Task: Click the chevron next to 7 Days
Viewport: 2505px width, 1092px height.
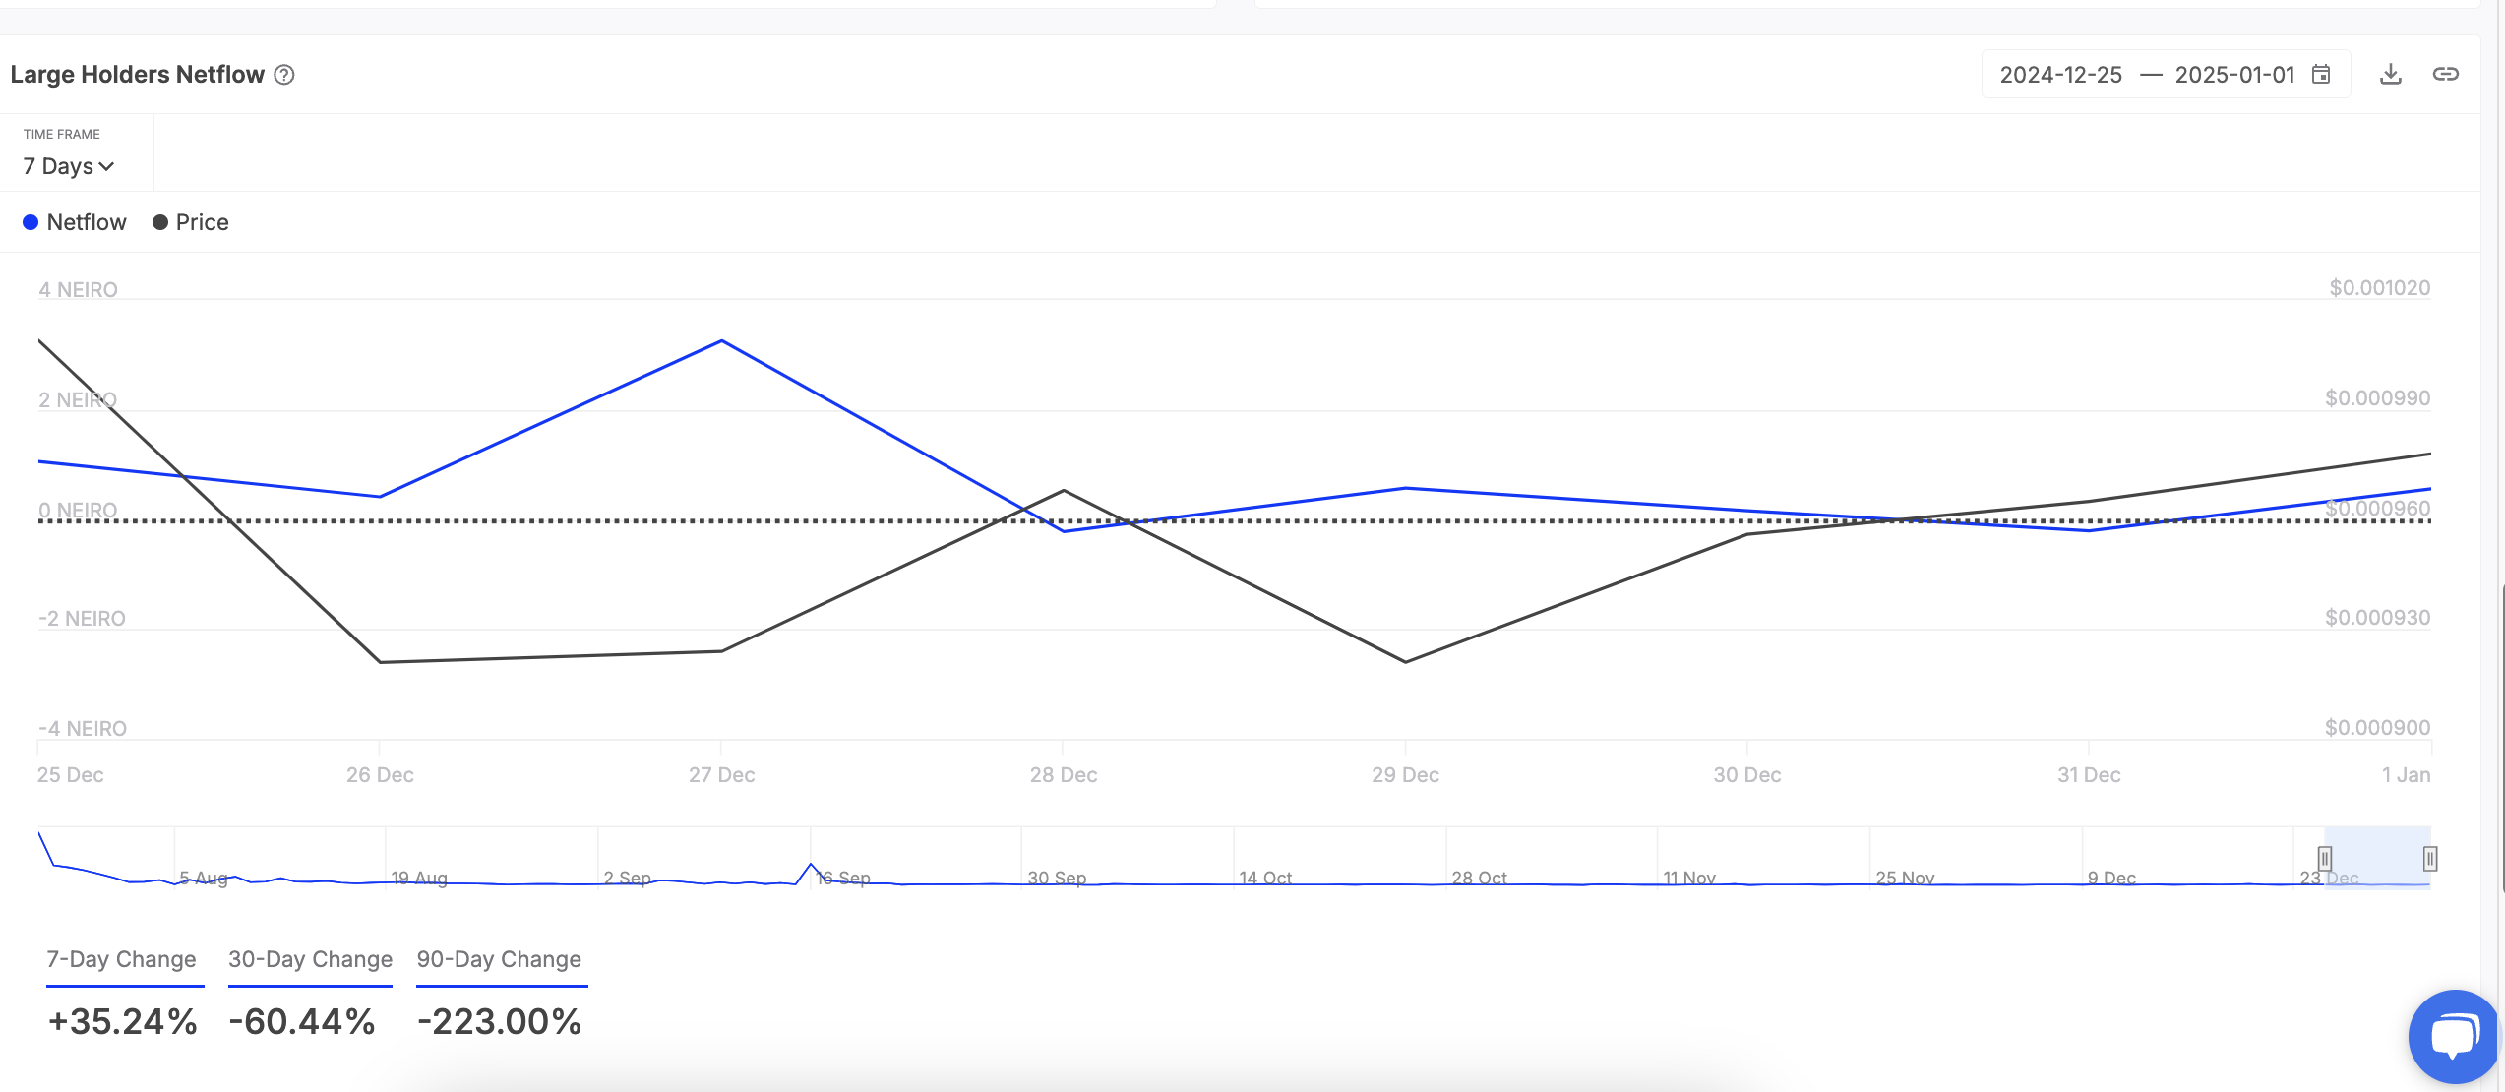Action: [107, 166]
